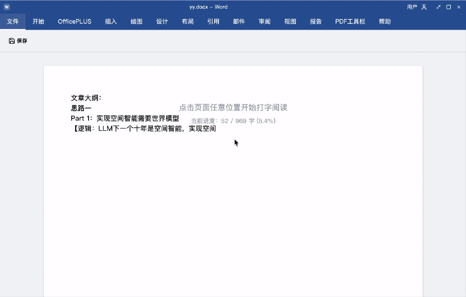This screenshot has width=466, height=297.
Task: Click the Word app icon in title bar
Action: pyautogui.click(x=7, y=7)
